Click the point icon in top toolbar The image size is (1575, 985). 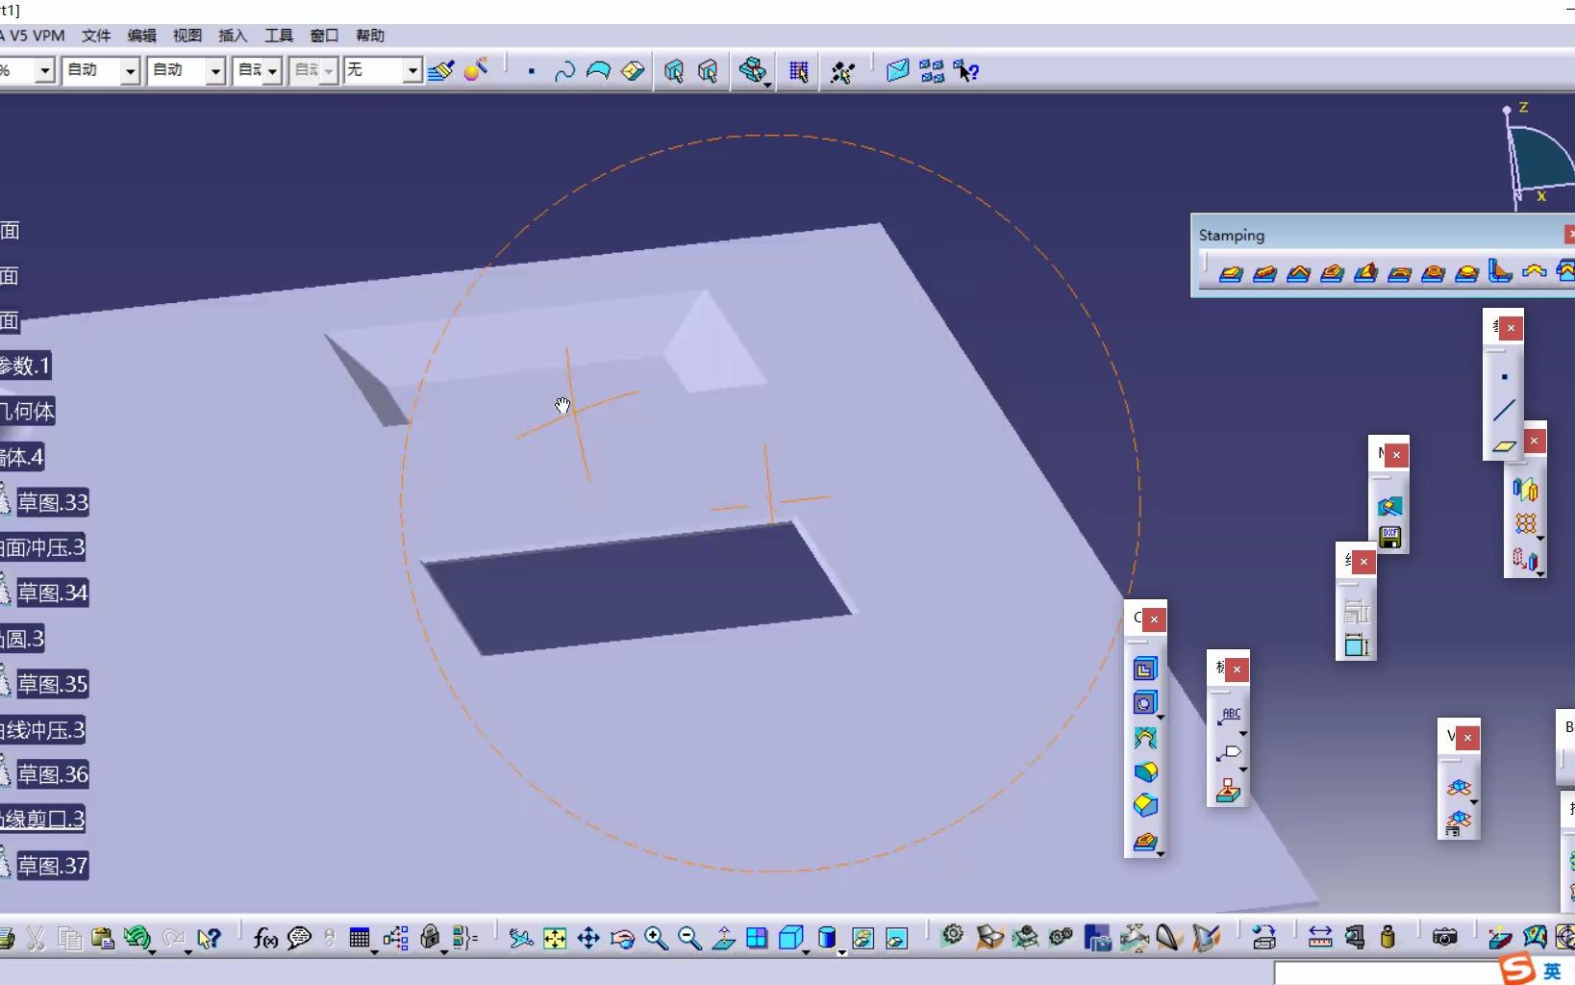531,71
